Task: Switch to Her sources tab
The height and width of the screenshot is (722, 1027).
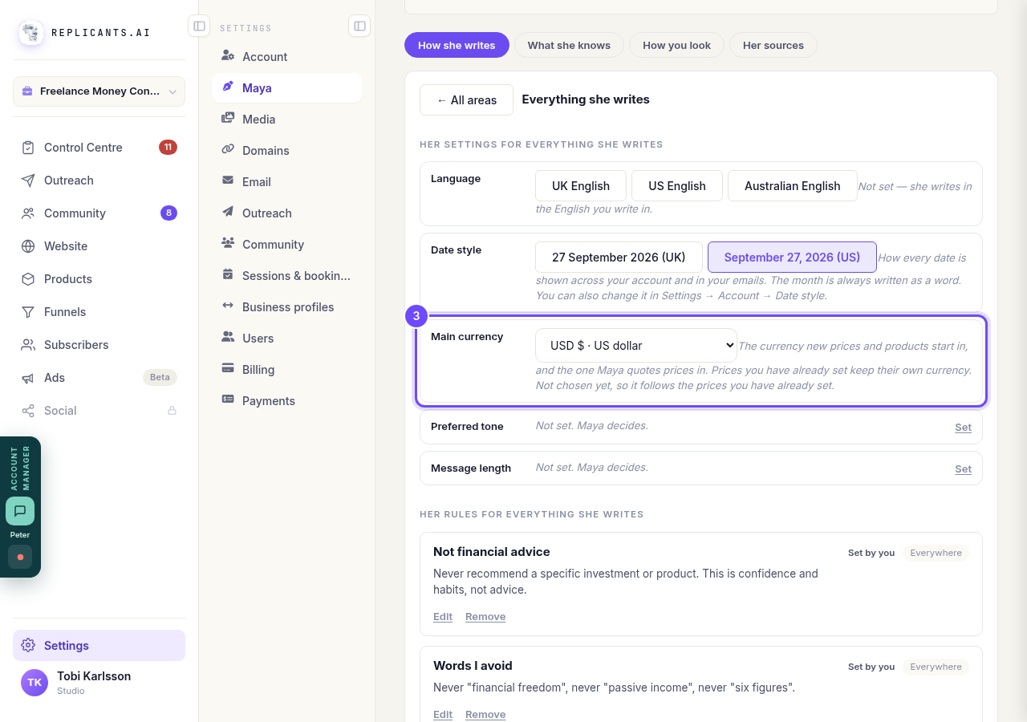Action: tap(773, 45)
